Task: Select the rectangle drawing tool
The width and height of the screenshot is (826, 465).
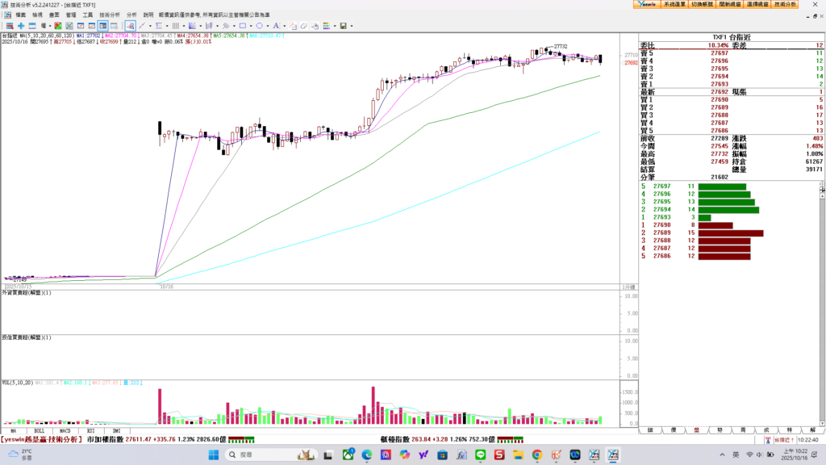Action: point(242,26)
